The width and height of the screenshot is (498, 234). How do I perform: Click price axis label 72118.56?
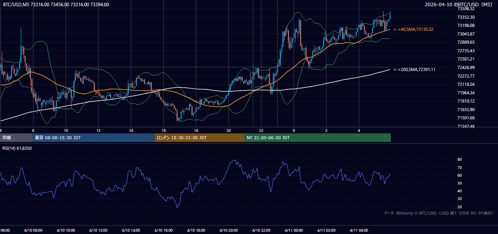pos(466,84)
